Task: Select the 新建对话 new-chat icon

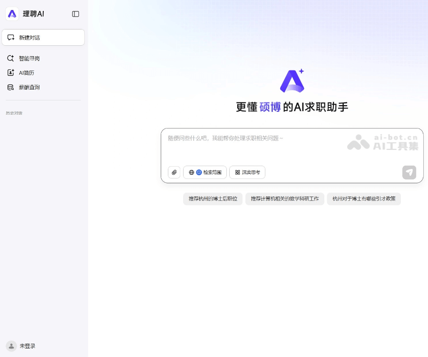Action: tap(10, 37)
